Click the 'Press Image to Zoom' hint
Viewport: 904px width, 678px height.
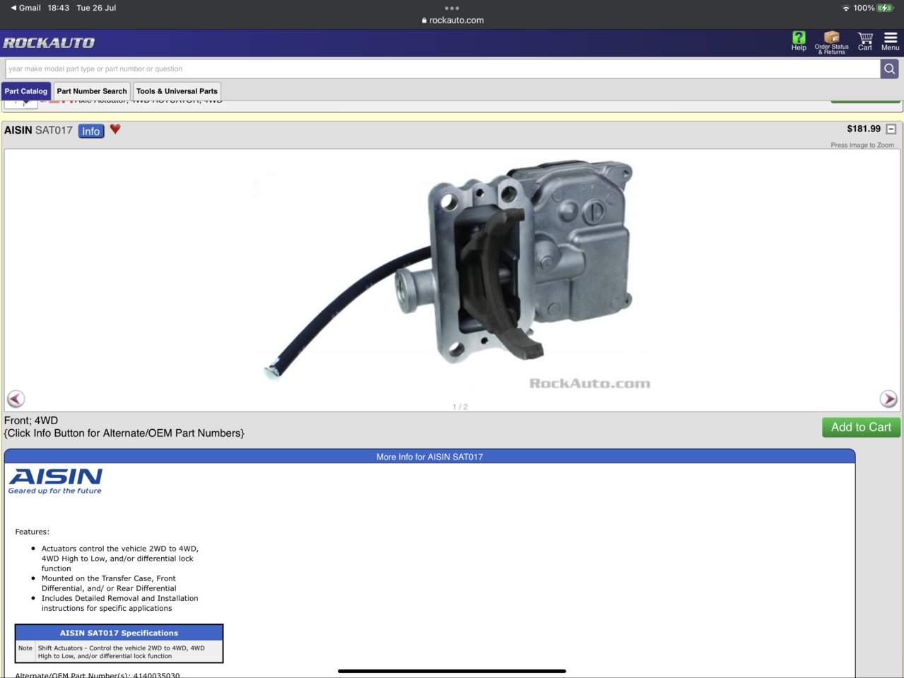tap(862, 145)
